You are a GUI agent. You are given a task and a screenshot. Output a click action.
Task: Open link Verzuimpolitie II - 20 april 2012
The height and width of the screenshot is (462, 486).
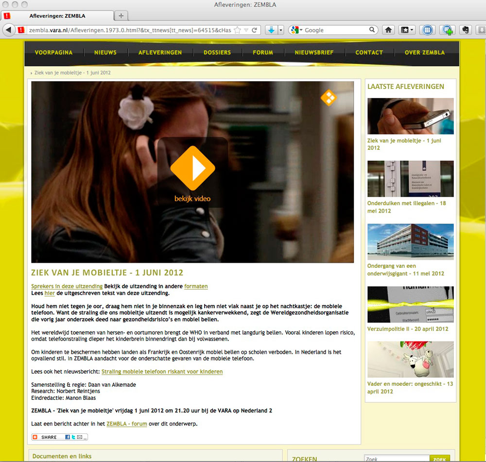(x=408, y=329)
